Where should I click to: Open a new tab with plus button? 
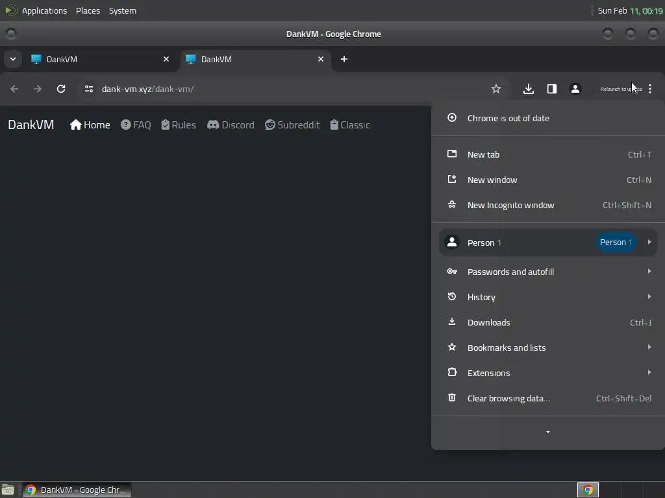344,59
